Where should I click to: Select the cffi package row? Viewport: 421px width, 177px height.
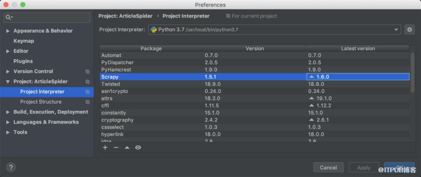(x=254, y=106)
